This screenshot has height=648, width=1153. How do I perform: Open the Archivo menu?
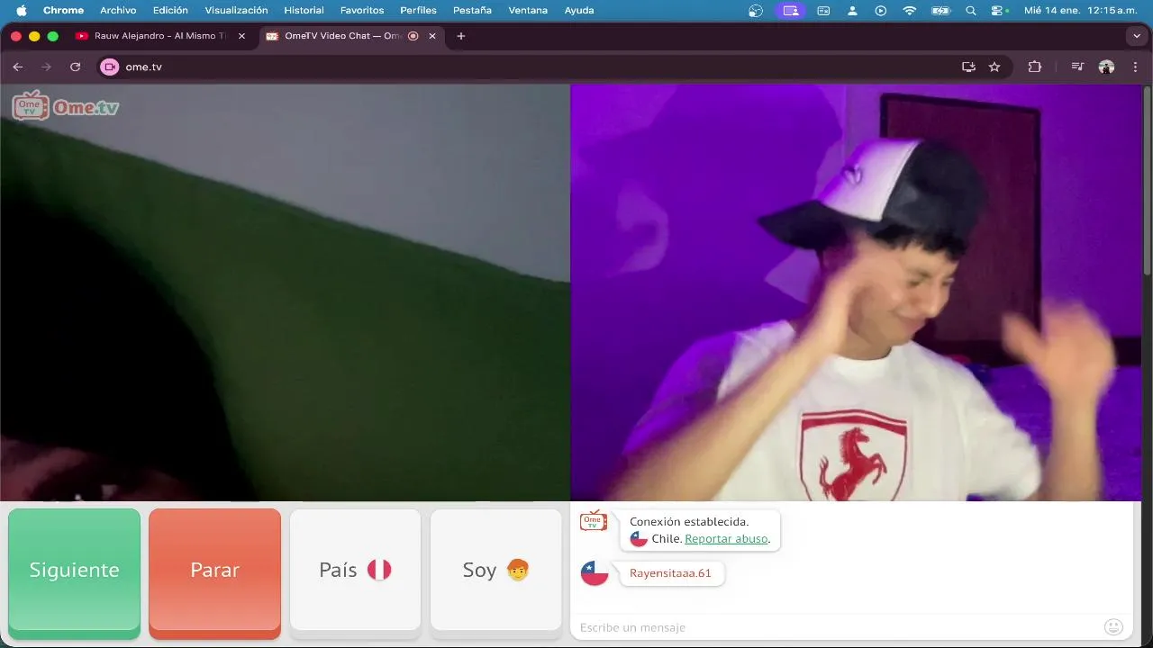(x=118, y=11)
